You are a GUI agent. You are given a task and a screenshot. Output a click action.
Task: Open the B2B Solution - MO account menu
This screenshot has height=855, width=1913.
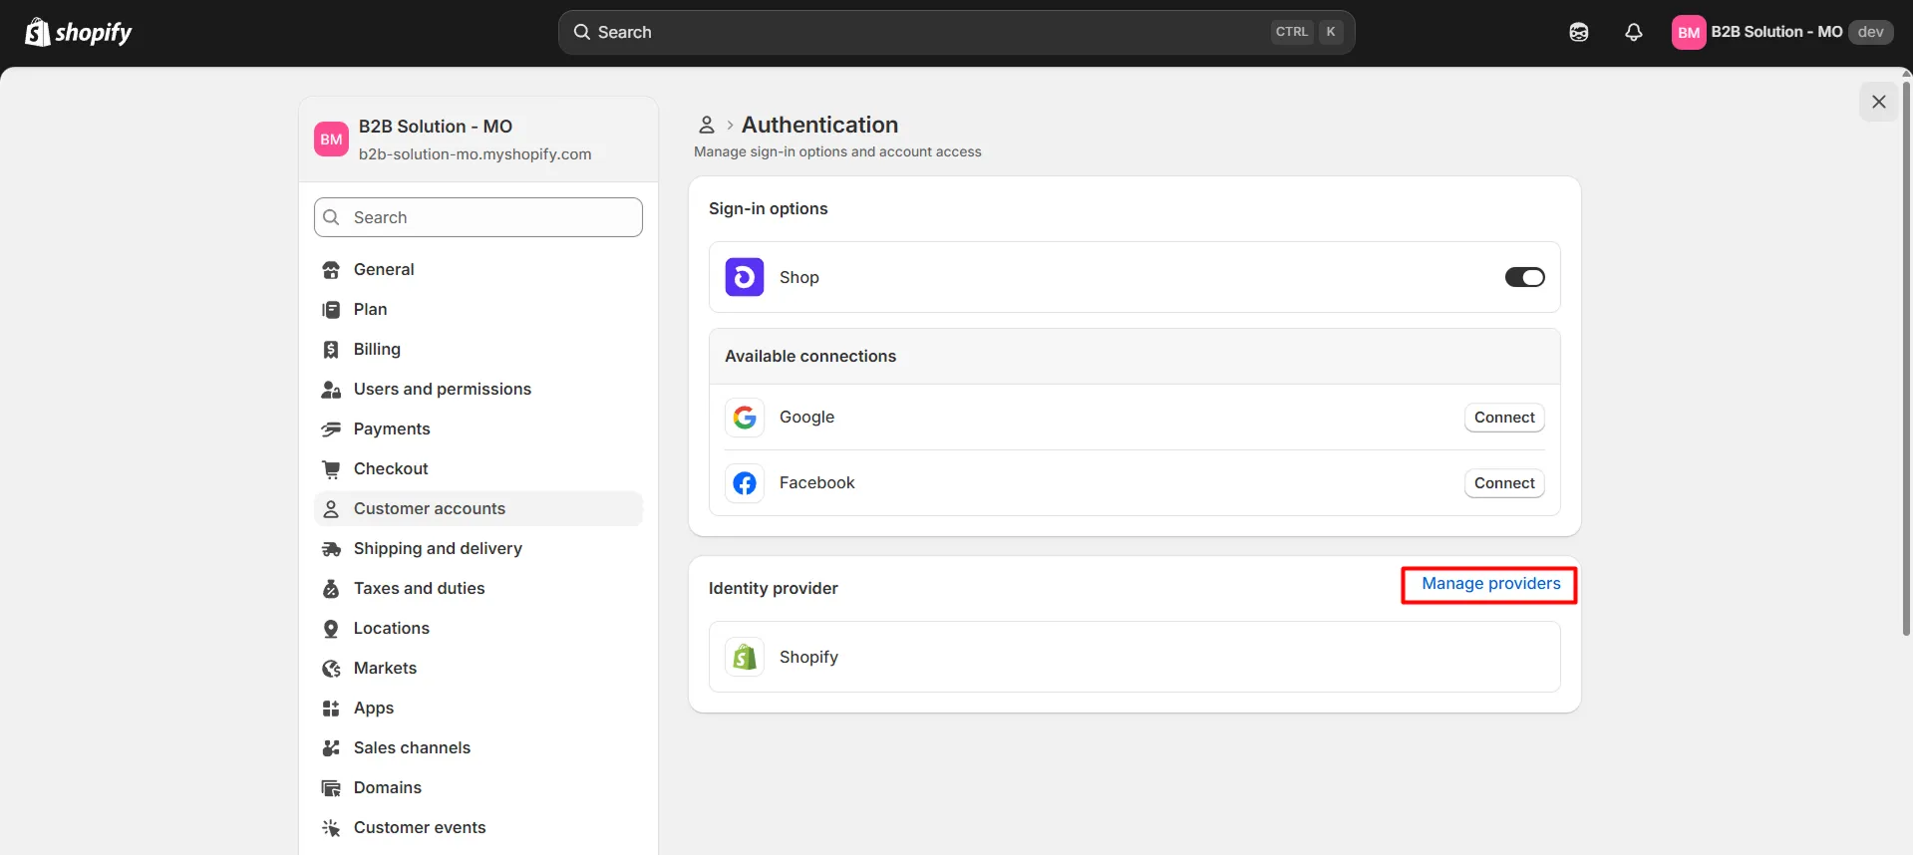point(1782,32)
